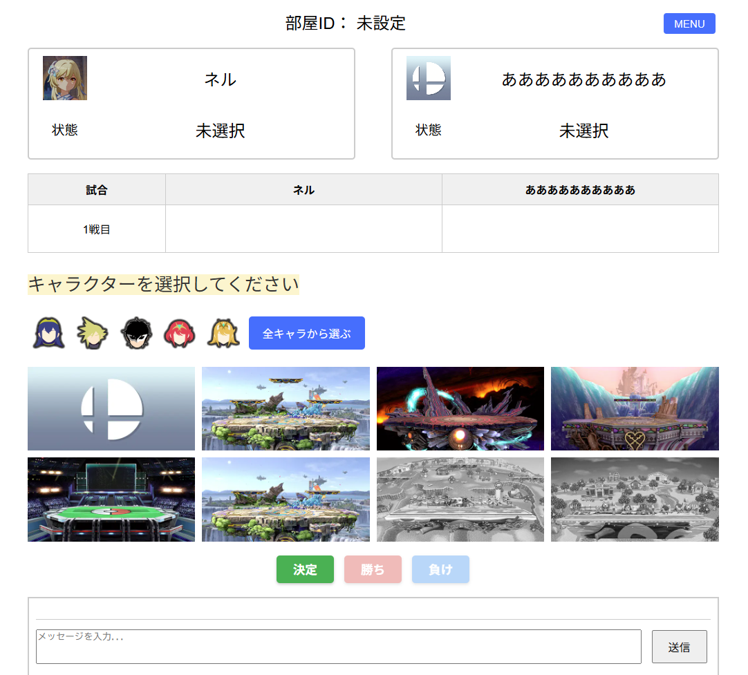Click ネル's empty 1戦目 result cell
This screenshot has height=675, width=748.
click(304, 229)
